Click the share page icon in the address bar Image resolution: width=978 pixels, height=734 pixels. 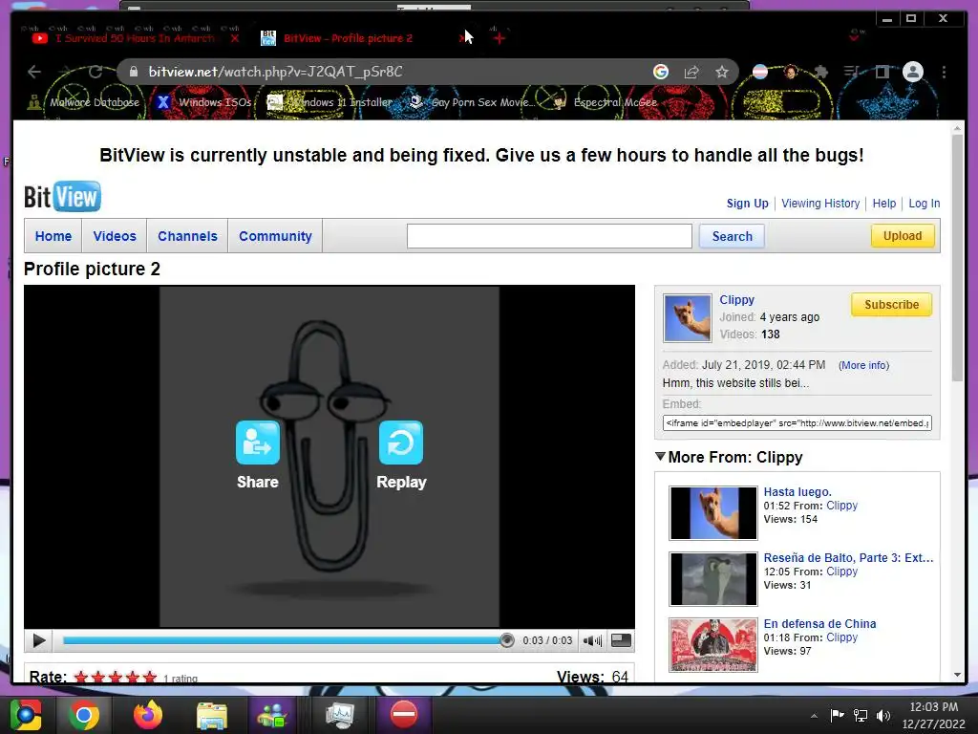[691, 72]
